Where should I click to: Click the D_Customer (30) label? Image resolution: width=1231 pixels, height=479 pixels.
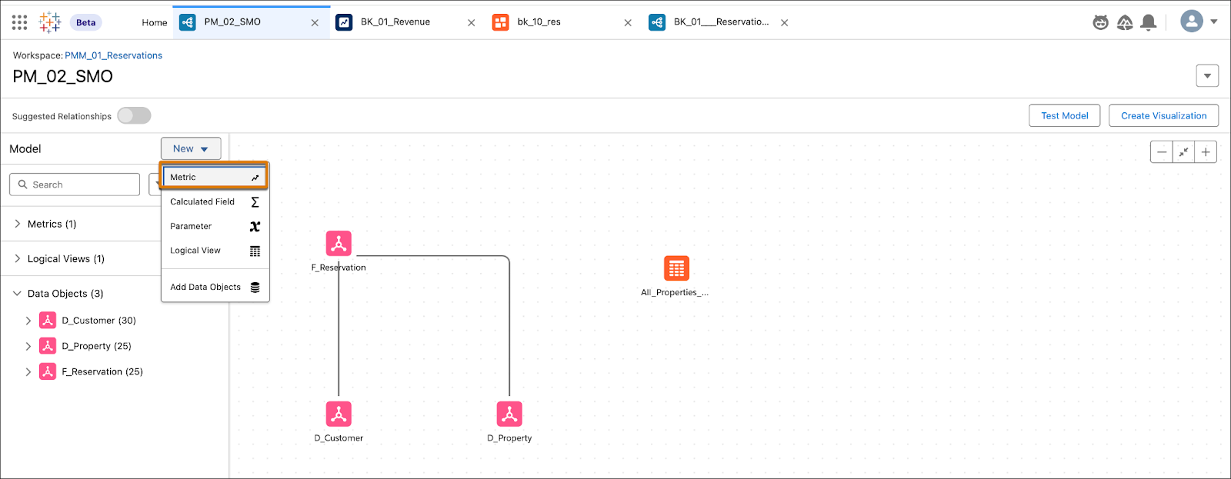(x=98, y=321)
